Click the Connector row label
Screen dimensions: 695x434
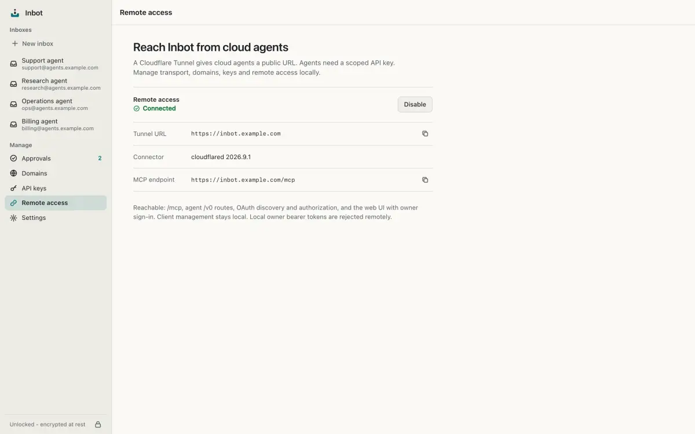[148, 157]
